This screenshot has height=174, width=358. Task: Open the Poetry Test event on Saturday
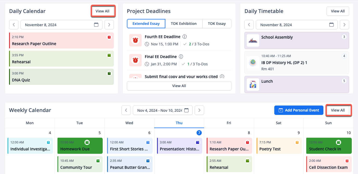(x=279, y=146)
